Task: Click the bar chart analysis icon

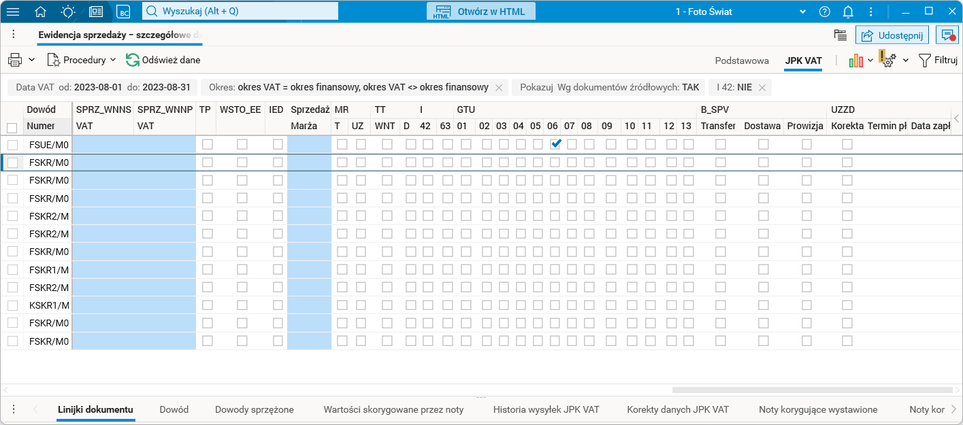Action: (x=855, y=61)
